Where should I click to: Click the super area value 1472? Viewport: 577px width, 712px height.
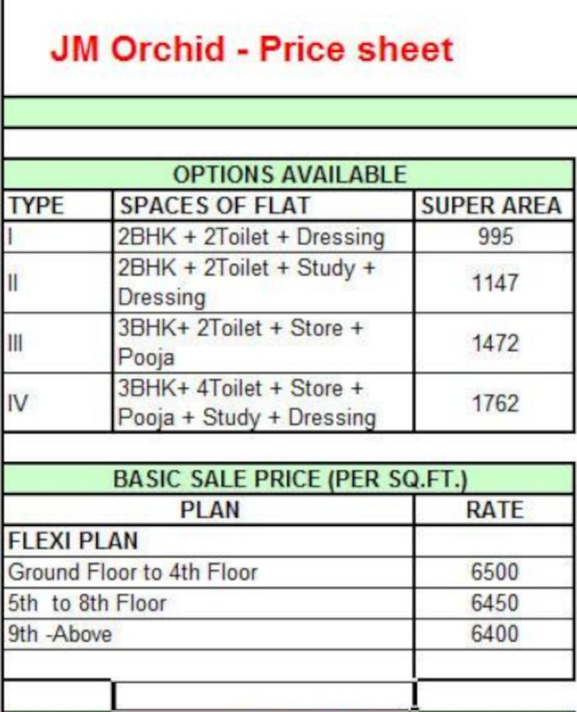coord(495,343)
